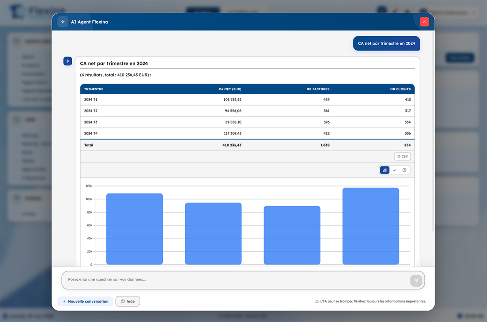The width and height of the screenshot is (487, 322).
Task: Click the shortest chart bar near 89k
Action: [292, 236]
